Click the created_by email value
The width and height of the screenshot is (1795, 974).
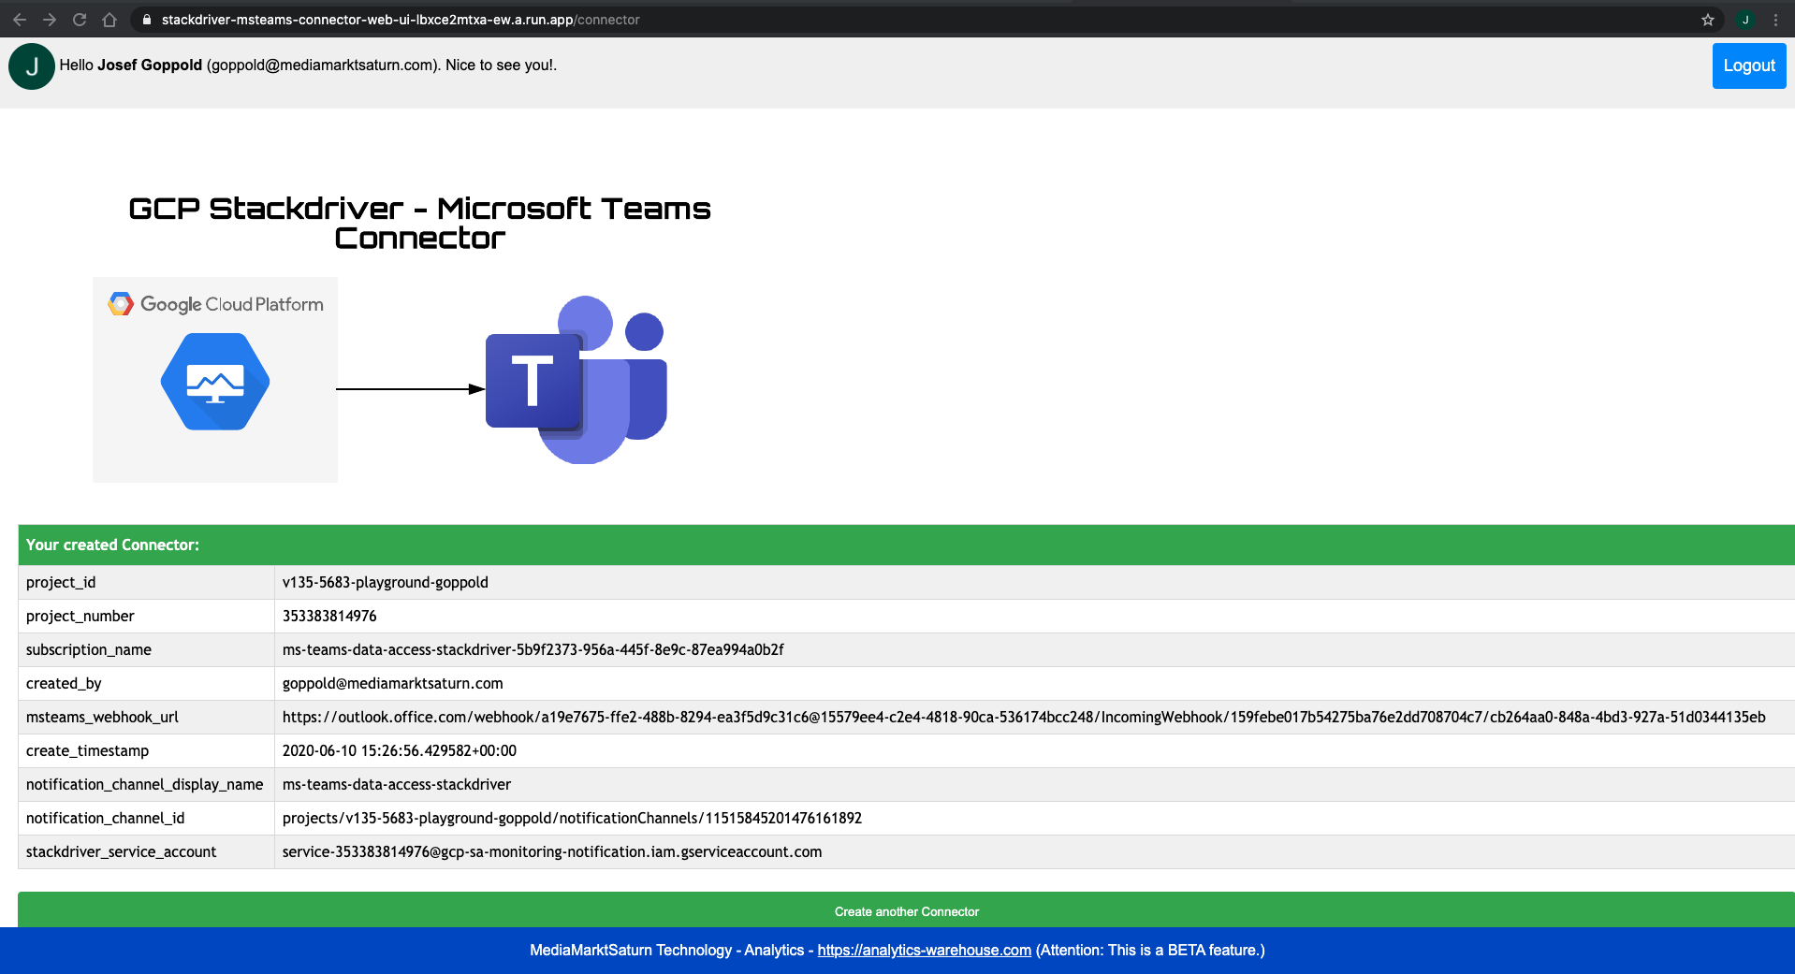[x=393, y=683]
